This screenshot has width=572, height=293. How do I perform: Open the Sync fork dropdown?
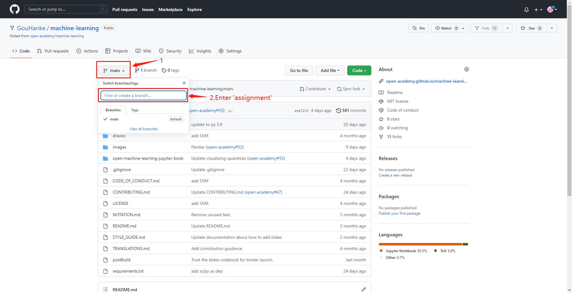pos(351,89)
